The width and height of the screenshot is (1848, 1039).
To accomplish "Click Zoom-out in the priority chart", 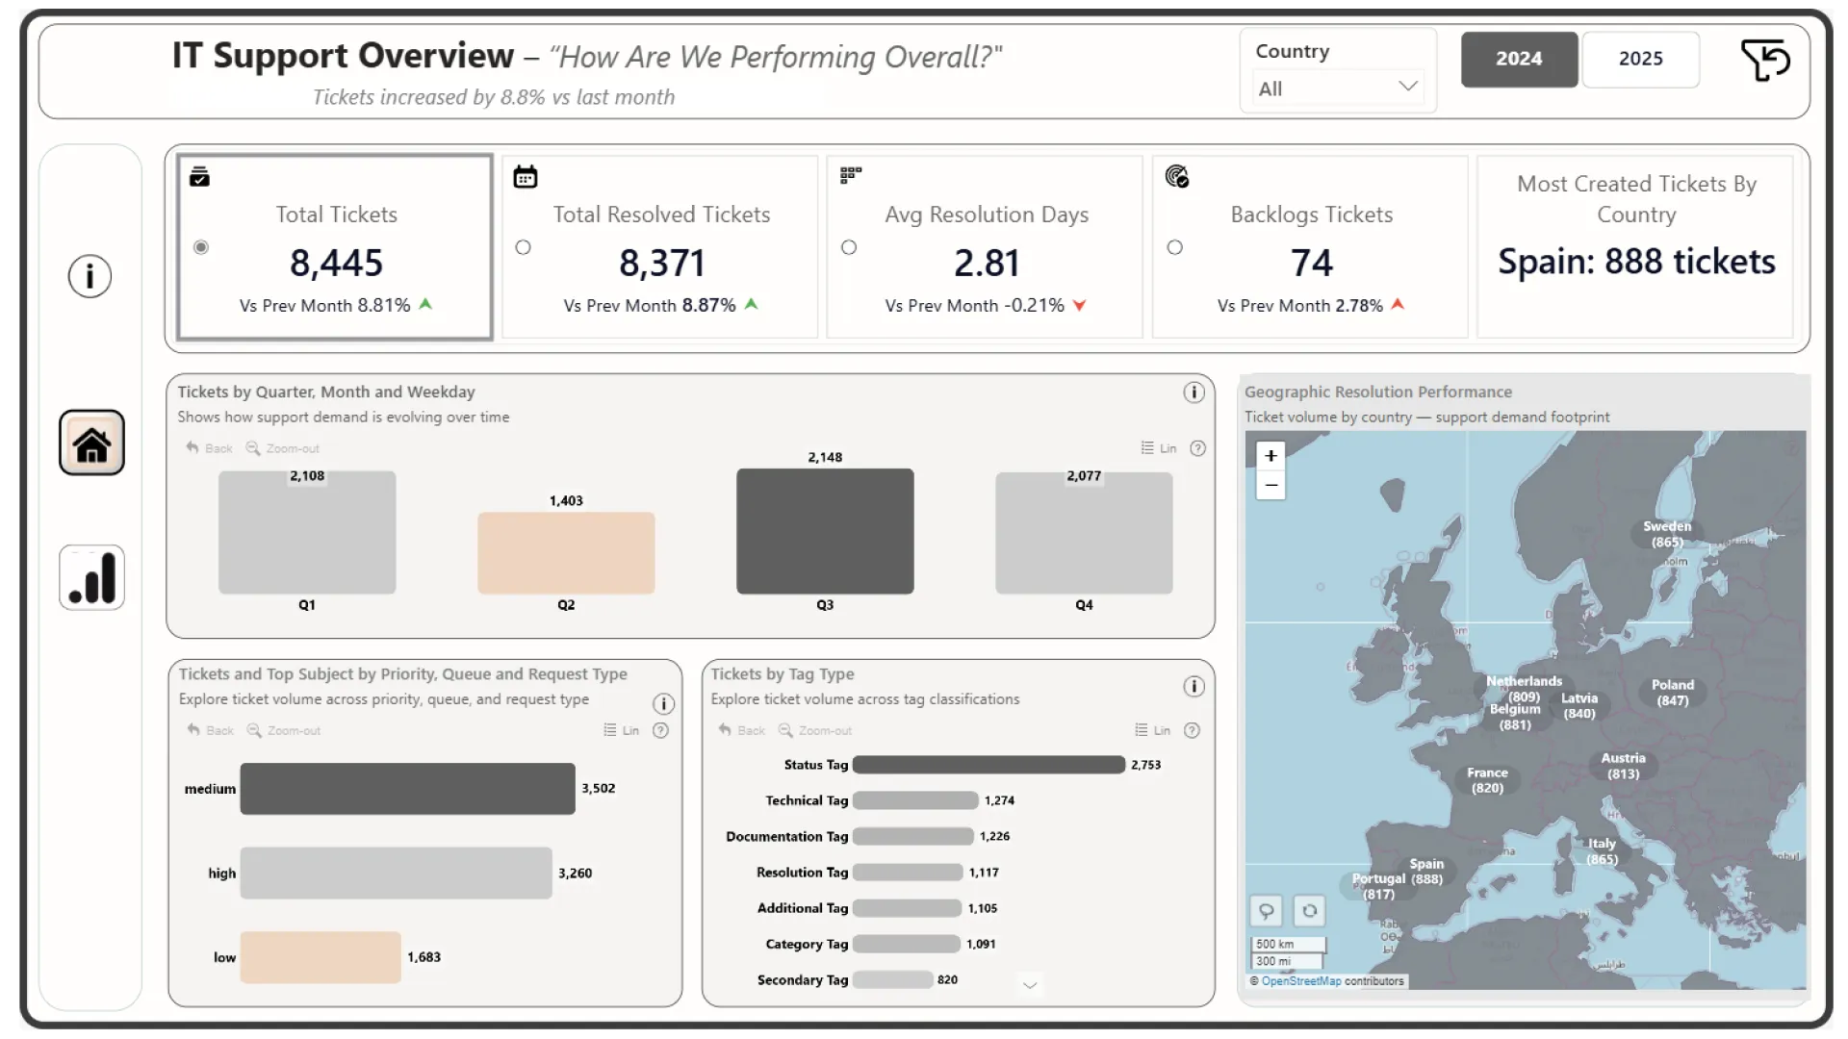I will point(283,730).
